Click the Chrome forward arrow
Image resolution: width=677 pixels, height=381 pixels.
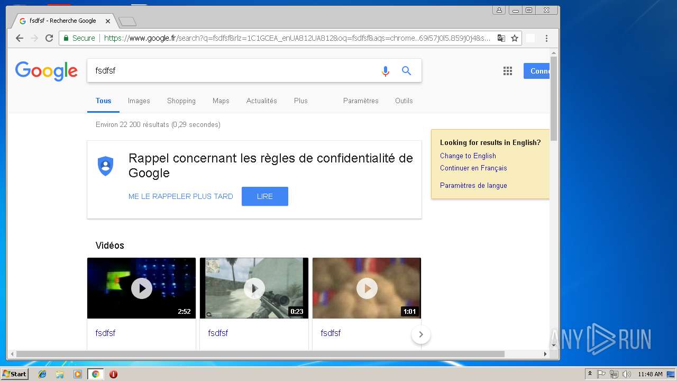pos(34,38)
